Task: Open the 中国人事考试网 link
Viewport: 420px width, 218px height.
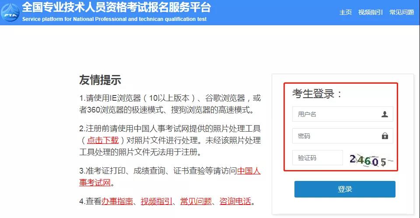Action: pos(170,177)
